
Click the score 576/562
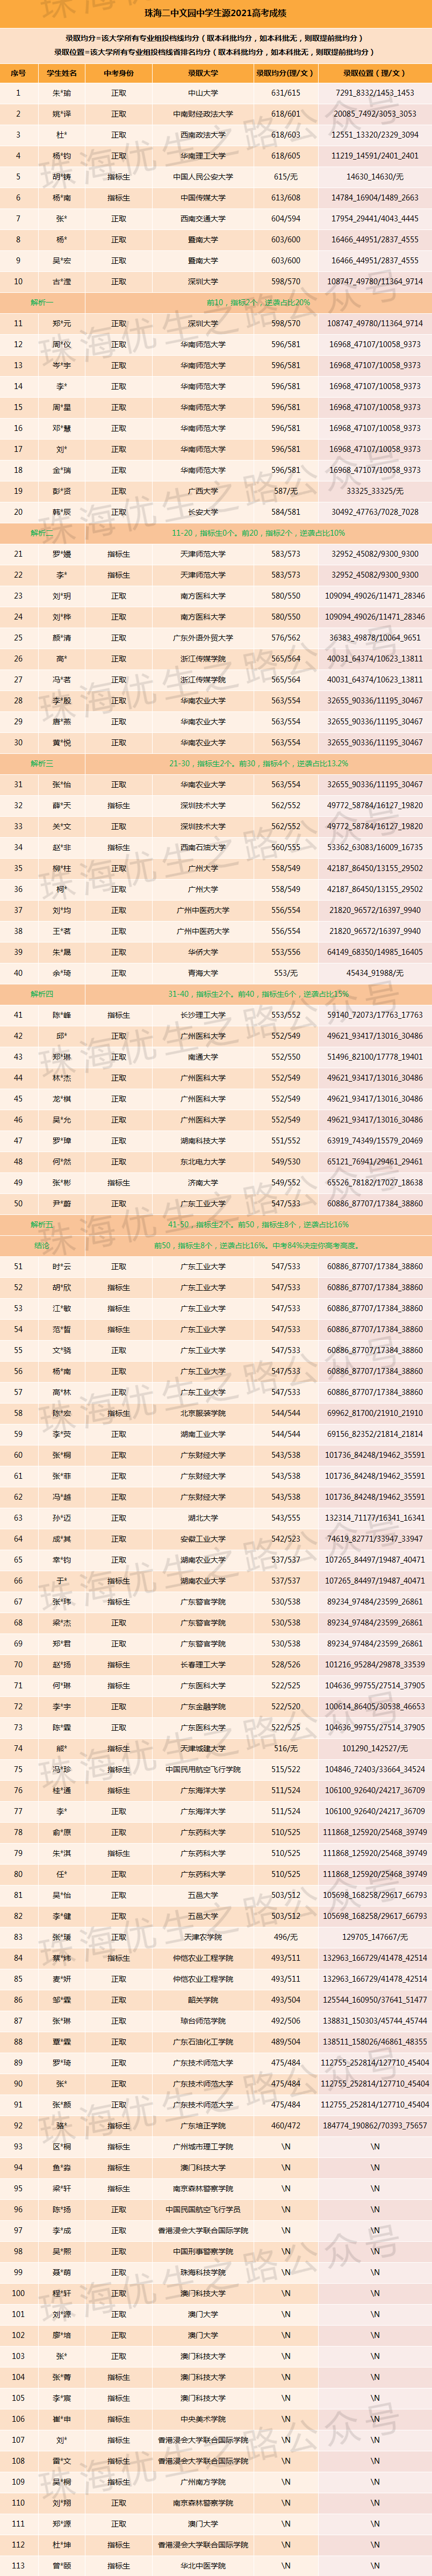coord(286,638)
